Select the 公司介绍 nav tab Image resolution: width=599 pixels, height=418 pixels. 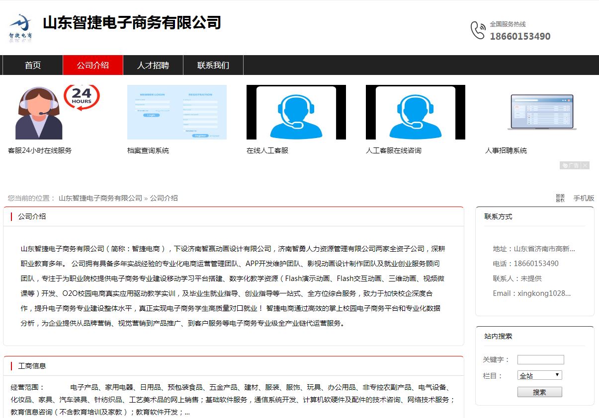point(93,65)
